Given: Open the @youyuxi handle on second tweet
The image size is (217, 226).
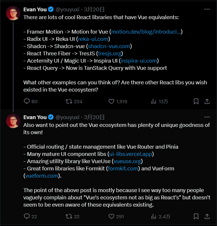Looking at the screenshot, I should pos(67,117).
